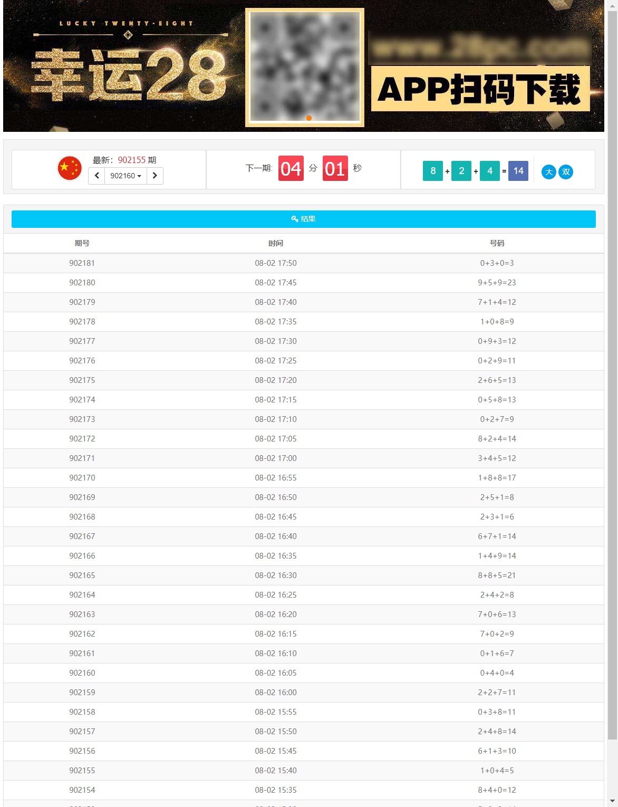Go to next period with right chevron
Viewport: 618px width, 807px height.
coord(155,176)
